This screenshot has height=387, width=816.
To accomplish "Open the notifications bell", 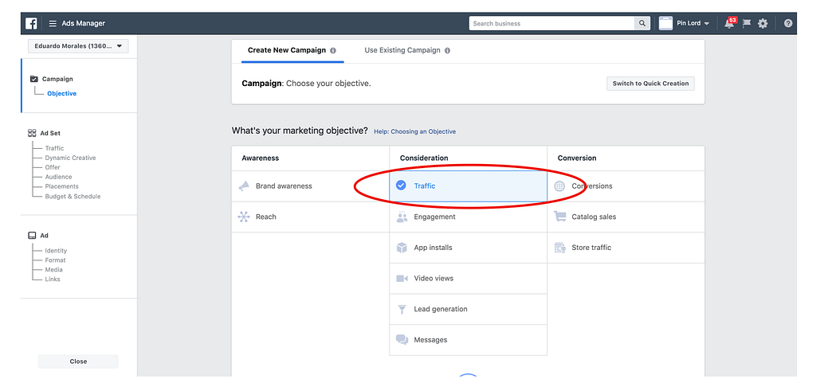I will tap(729, 24).
